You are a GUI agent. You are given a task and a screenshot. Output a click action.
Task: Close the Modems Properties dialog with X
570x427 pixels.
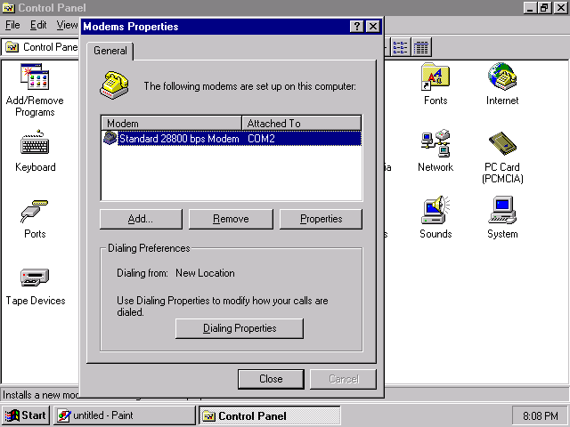click(x=373, y=26)
